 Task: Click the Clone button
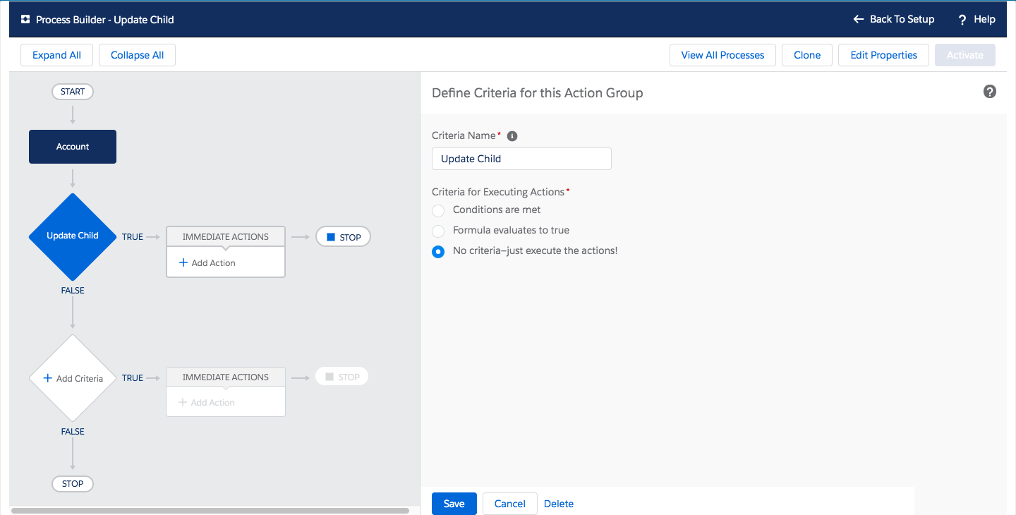click(x=807, y=55)
